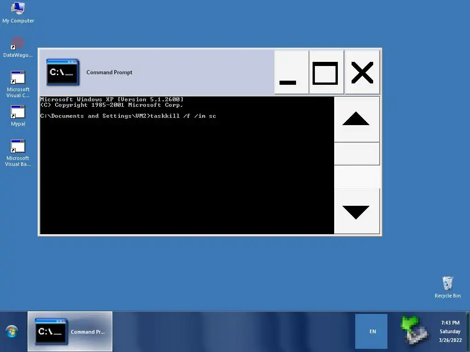Close the Command Prompt window

362,72
